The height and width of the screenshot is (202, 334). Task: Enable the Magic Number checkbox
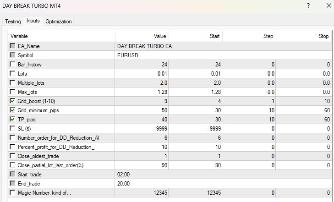click(12, 192)
